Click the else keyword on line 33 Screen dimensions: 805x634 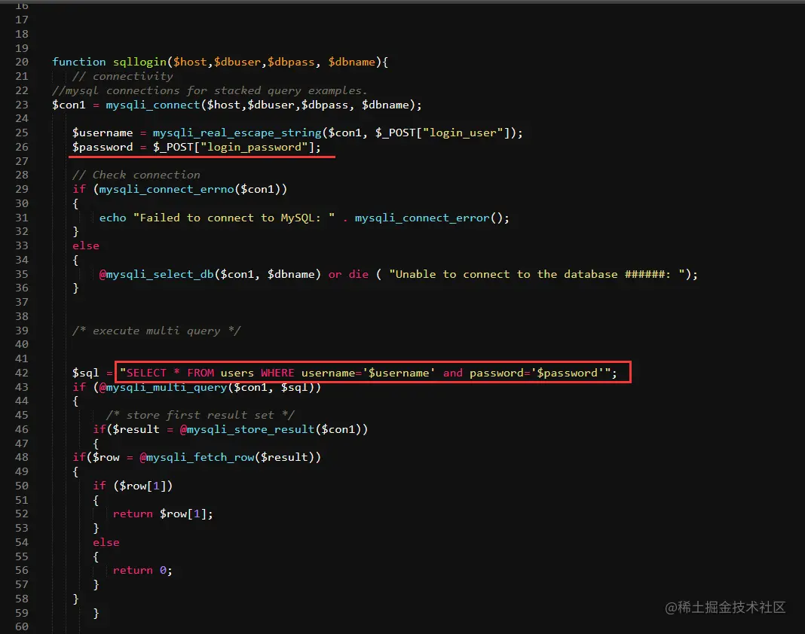(86, 245)
